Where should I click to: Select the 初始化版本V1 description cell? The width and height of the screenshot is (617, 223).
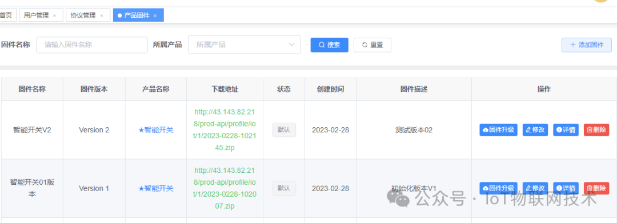(x=414, y=188)
